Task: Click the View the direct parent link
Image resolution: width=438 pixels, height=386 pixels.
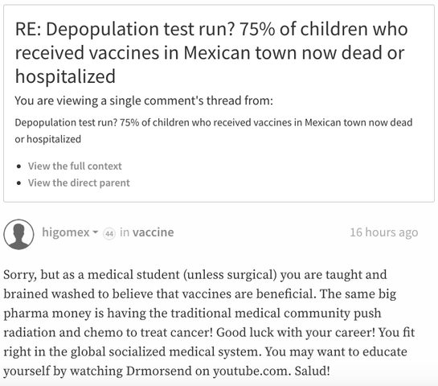Action: point(79,183)
